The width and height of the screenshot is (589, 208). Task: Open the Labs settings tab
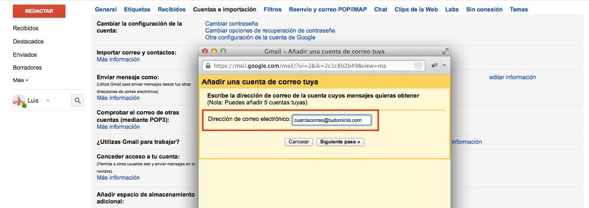(x=451, y=10)
